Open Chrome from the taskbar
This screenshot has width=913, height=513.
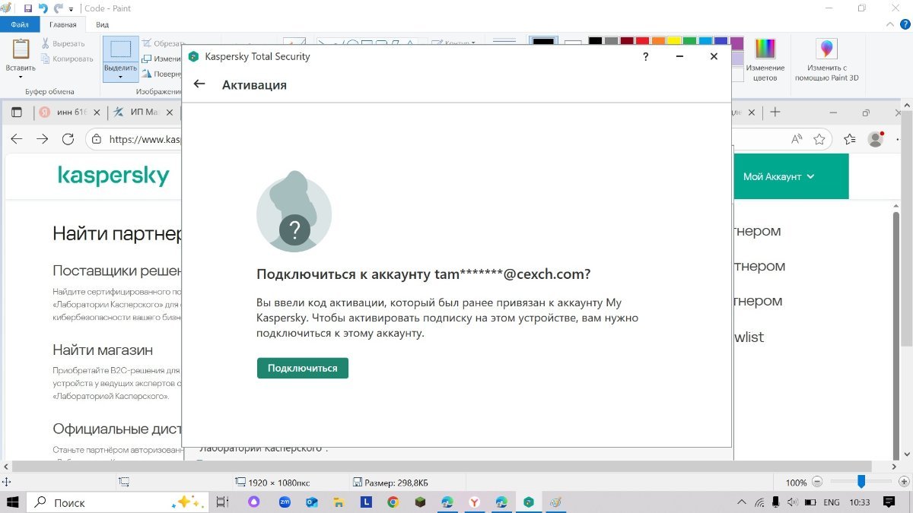(x=393, y=502)
